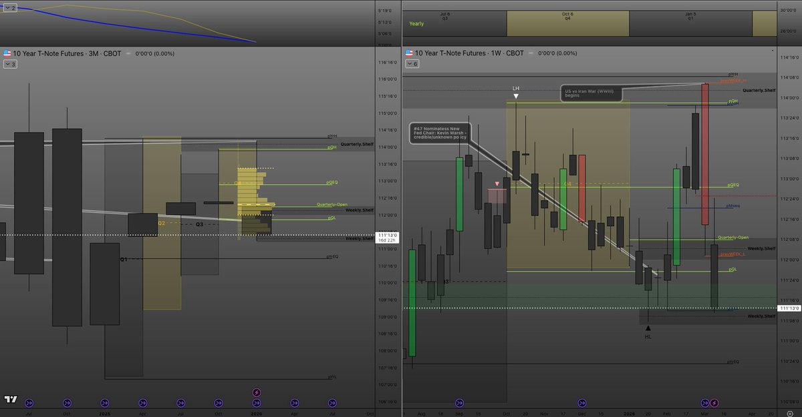Open roll marker above Jul 2026 on 3M chart
Viewport: 802px width, 417px height.
332,403
